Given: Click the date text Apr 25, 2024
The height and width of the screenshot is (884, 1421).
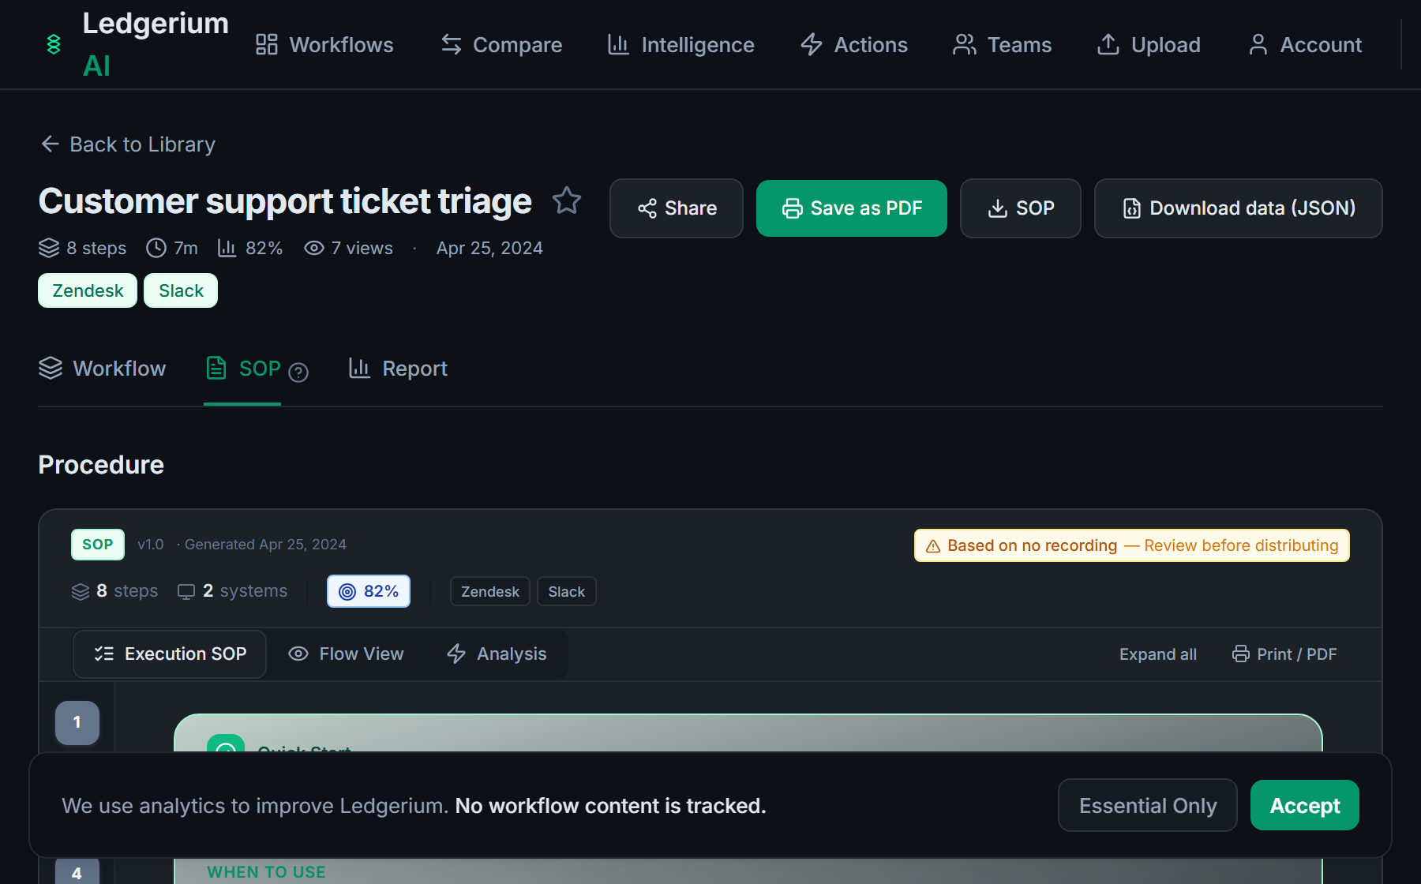Looking at the screenshot, I should [489, 248].
